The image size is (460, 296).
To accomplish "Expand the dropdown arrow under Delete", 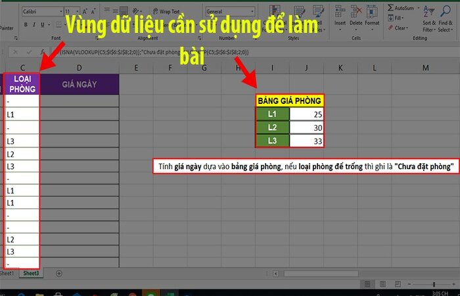I will 356,30.
